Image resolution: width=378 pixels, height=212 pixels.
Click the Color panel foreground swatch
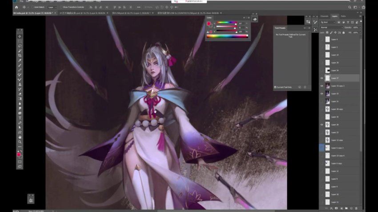click(209, 24)
